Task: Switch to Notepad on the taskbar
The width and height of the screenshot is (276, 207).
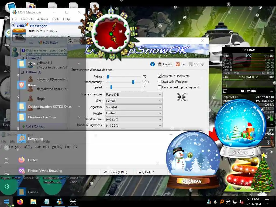Action: click(x=46, y=202)
